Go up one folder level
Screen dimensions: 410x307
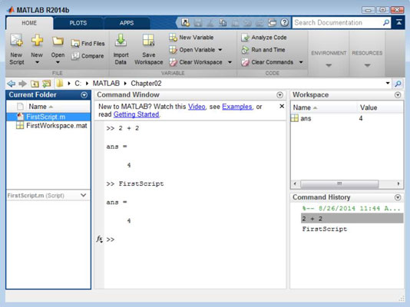[35, 84]
